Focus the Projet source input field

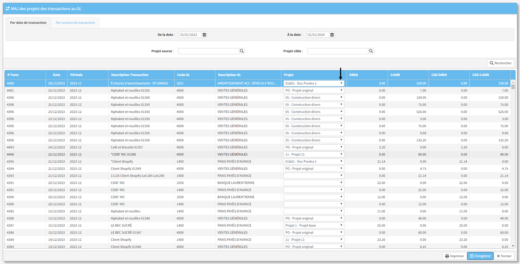tap(208, 51)
